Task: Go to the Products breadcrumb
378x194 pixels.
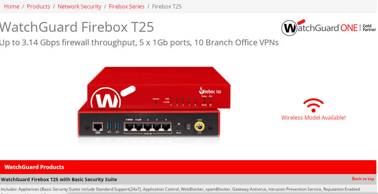Action: (39, 6)
